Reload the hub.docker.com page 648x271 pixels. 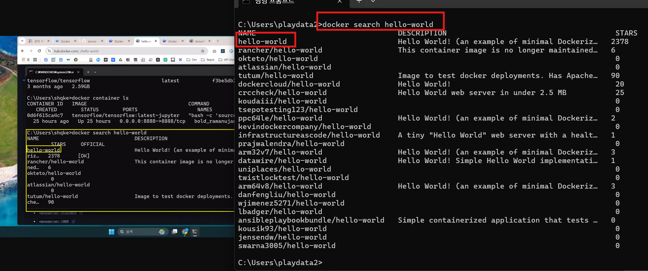click(39, 51)
